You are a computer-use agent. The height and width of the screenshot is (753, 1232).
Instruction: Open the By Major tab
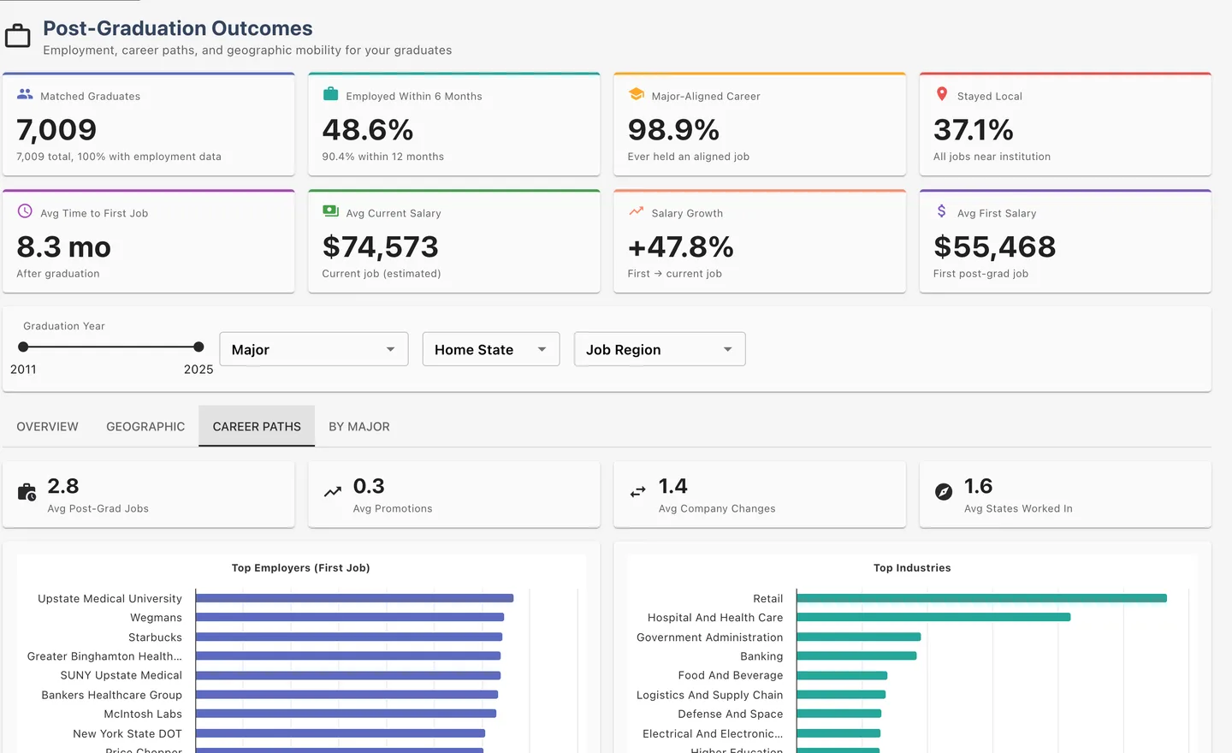click(359, 426)
